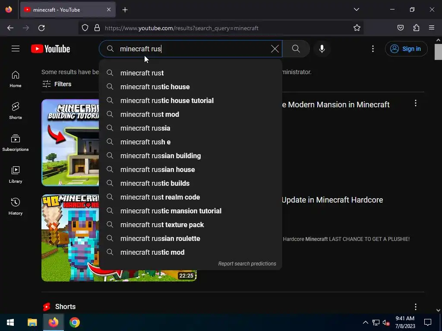This screenshot has height=331, width=442.
Task: Open the Firefox application menu
Action: [432, 28]
